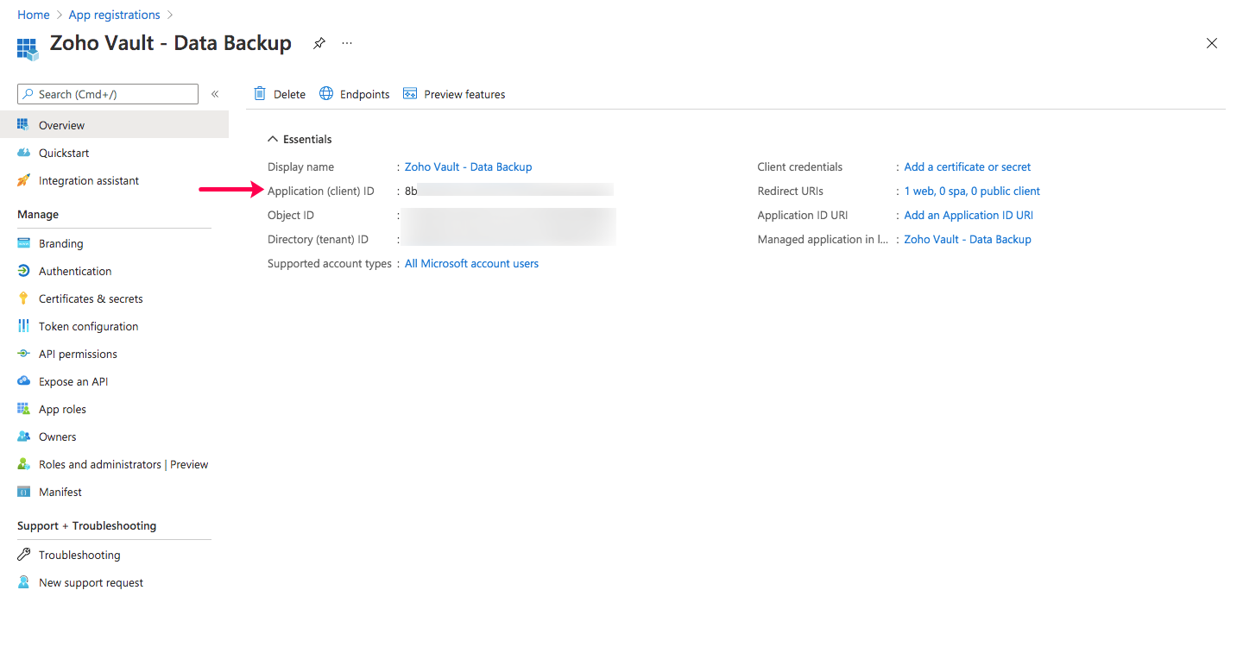Screen dimensions: 1243x672
Task: Click the Owners people icon
Action: (x=23, y=436)
